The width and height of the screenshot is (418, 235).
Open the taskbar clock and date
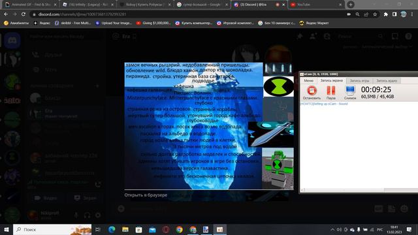pyautogui.click(x=394, y=229)
